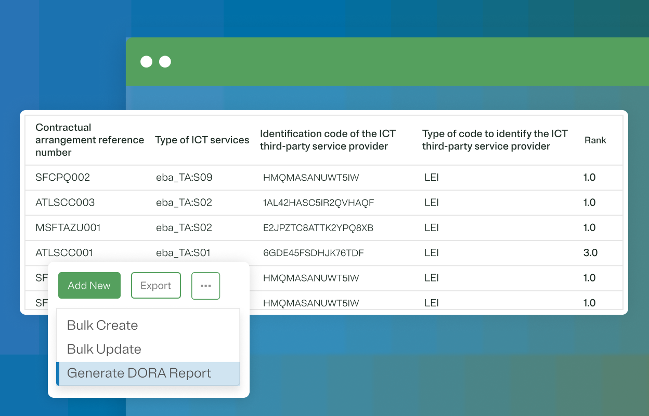Open the ellipsis more options menu
This screenshot has width=649, height=416.
pyautogui.click(x=205, y=285)
